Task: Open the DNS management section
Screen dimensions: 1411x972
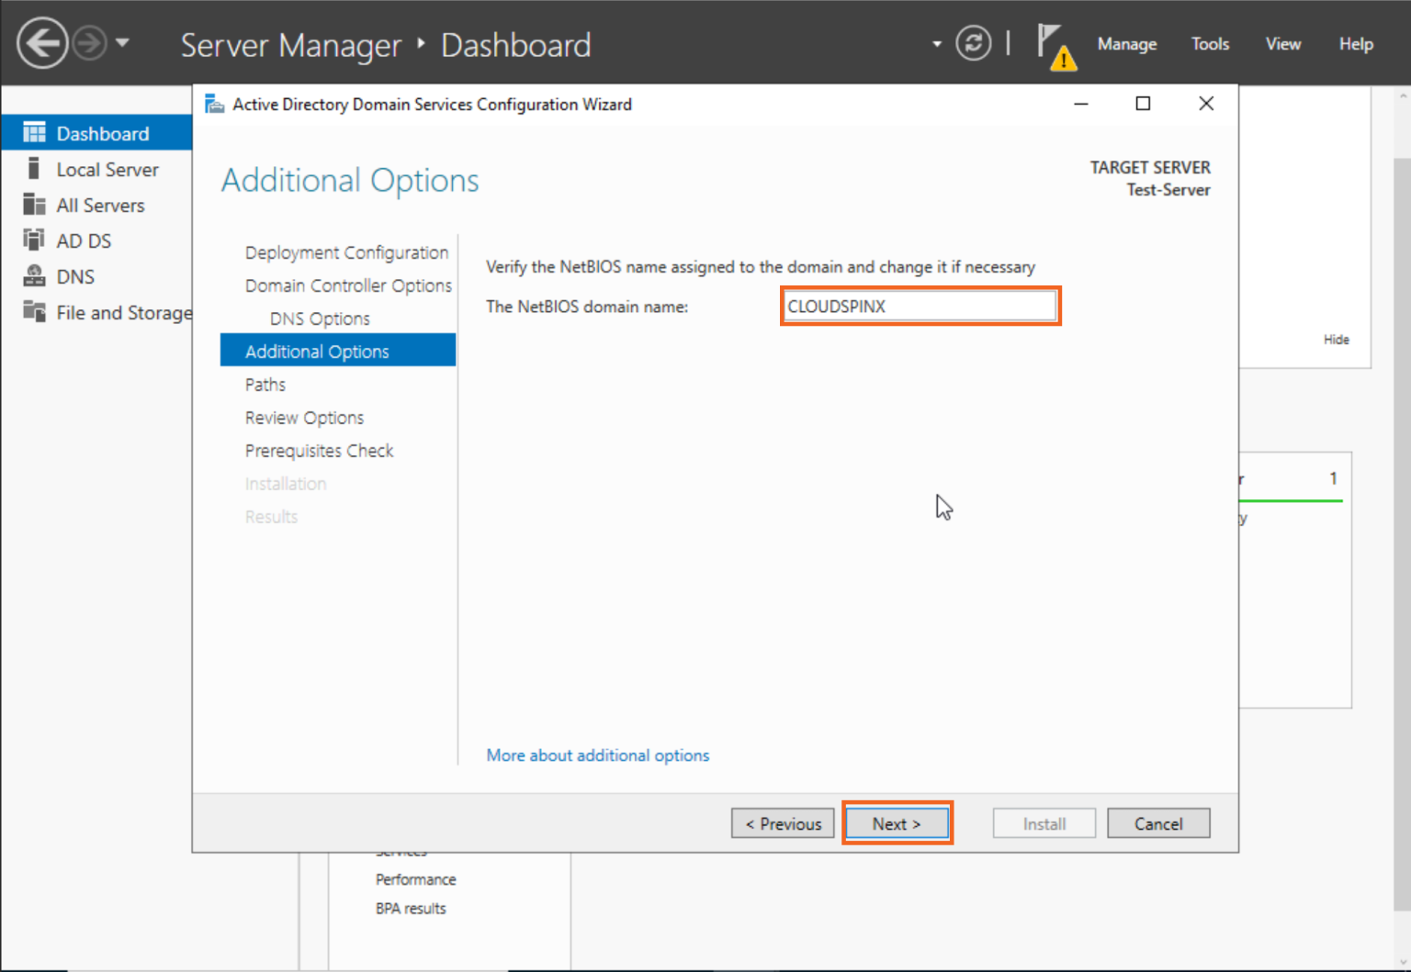Action: tap(75, 275)
